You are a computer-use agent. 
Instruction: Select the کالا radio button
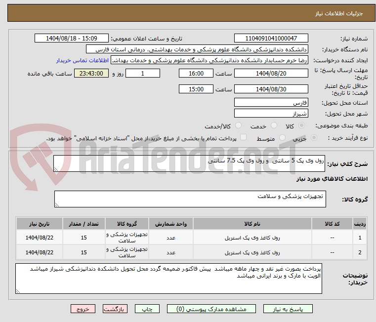302,125
